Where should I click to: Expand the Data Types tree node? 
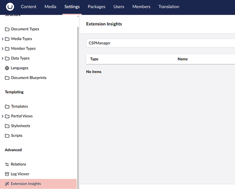[x=2, y=59]
